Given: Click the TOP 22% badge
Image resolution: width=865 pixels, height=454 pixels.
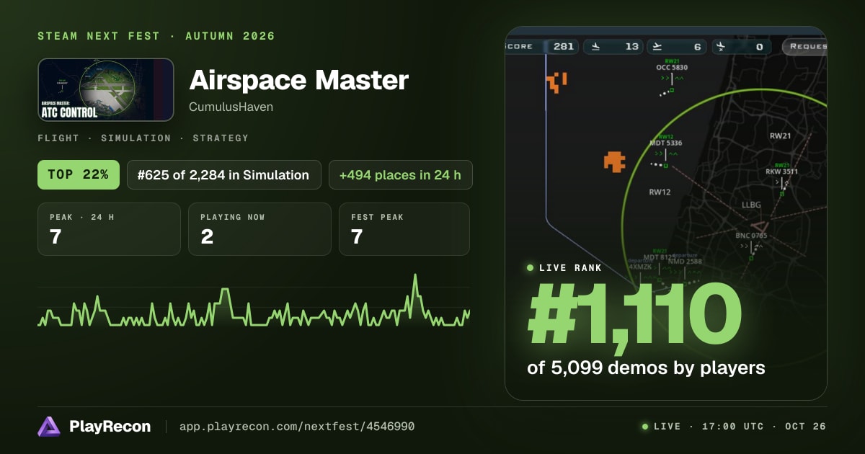Looking at the screenshot, I should point(79,174).
